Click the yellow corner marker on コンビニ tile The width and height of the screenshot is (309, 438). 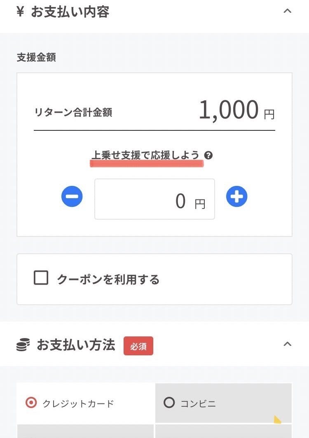277,419
